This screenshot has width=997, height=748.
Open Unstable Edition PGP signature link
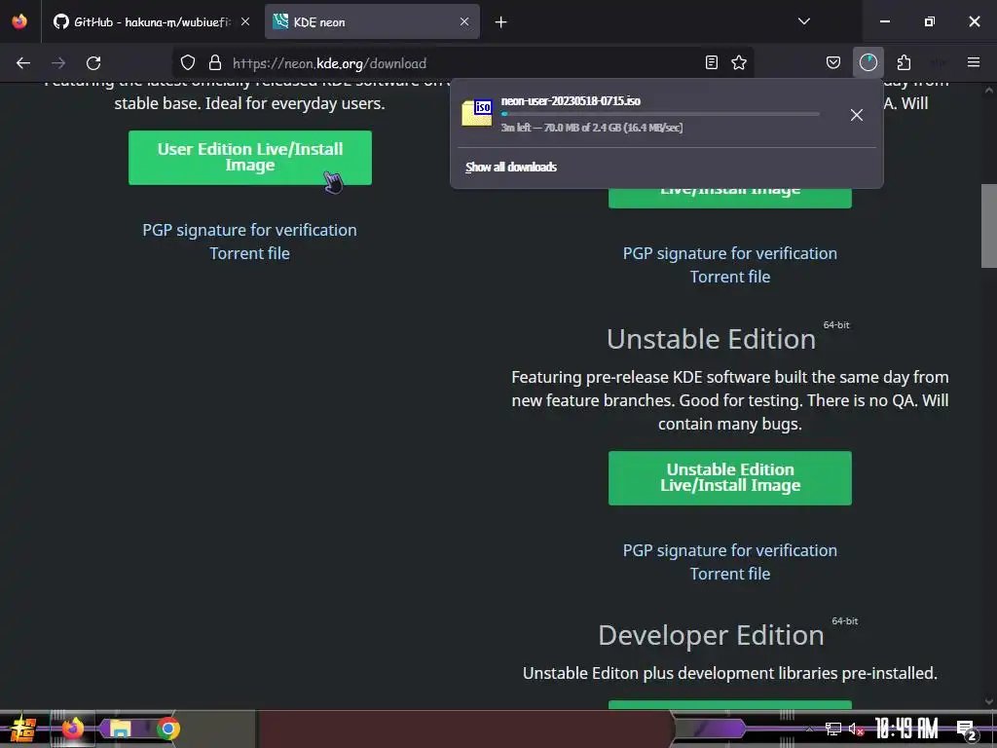(x=730, y=550)
